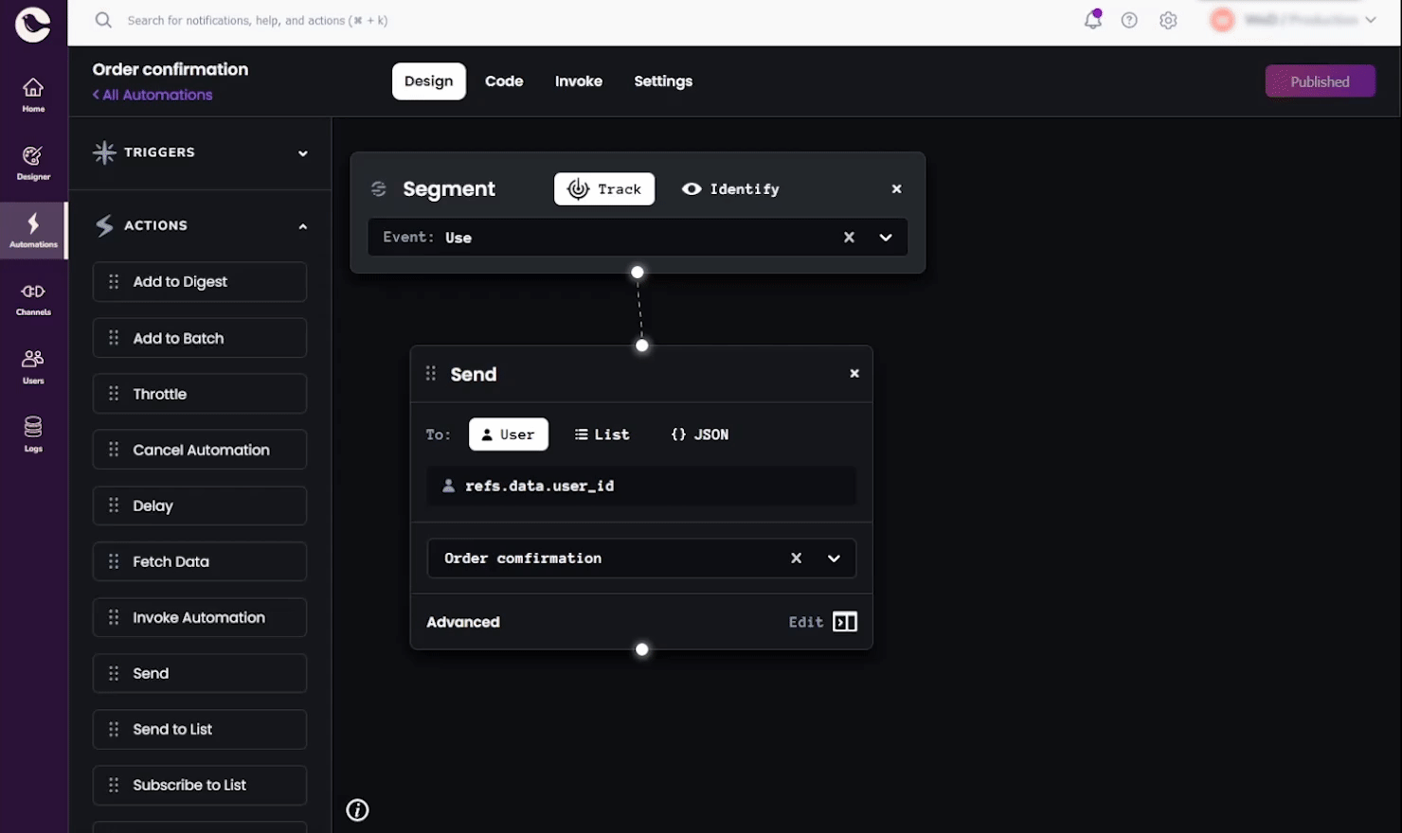Viewport: 1402px width, 833px height.
Task: Expand the Event dropdown in the Segment trigger
Action: coord(885,237)
